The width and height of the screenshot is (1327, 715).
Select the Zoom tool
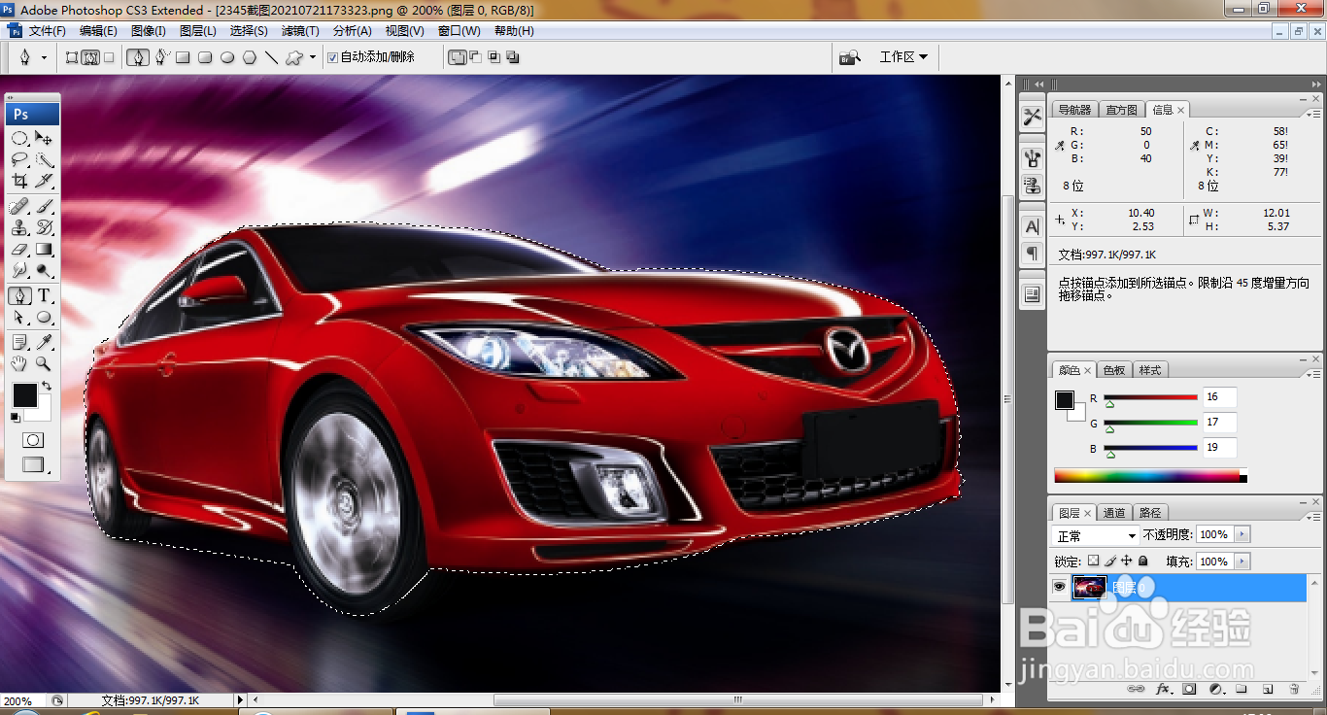pos(44,363)
